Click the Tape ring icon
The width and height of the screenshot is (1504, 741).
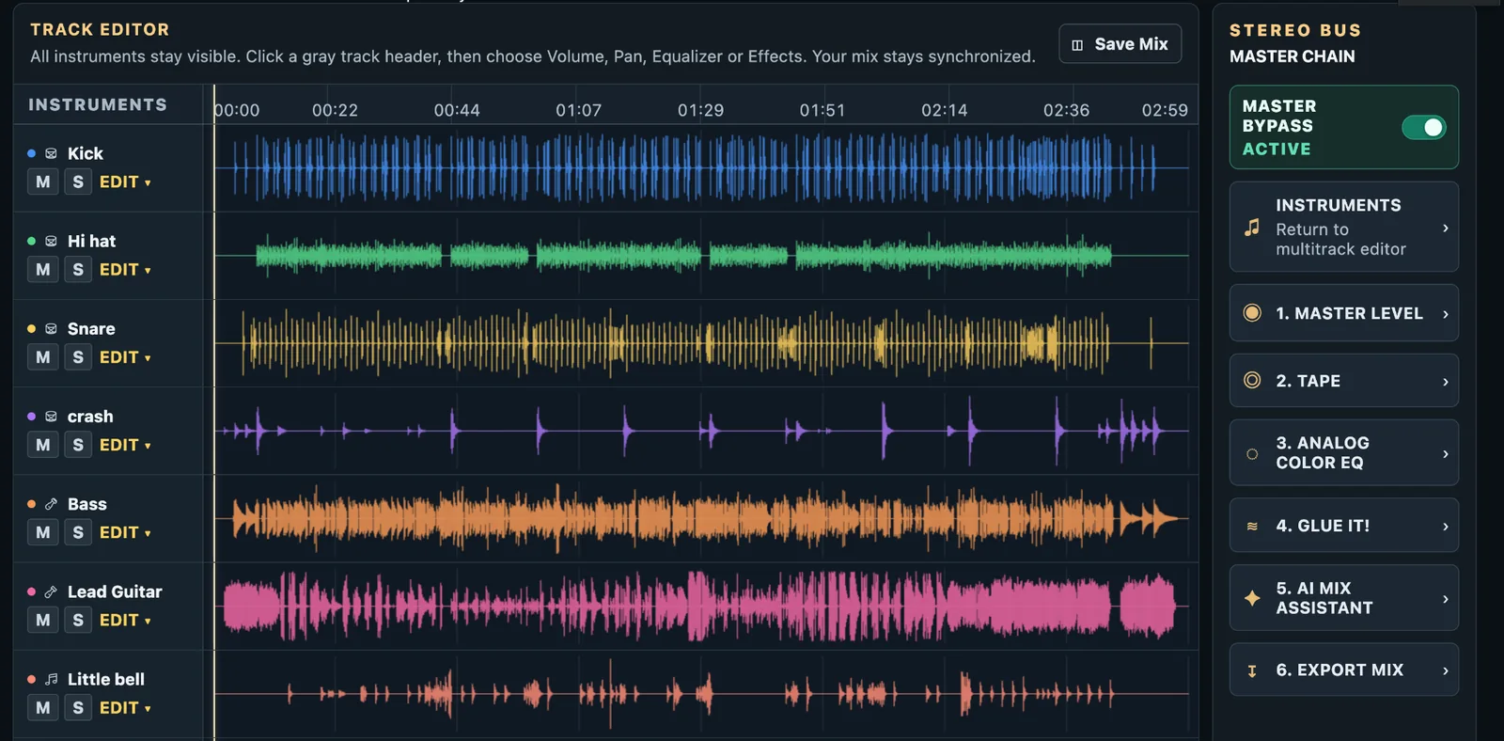1252,380
